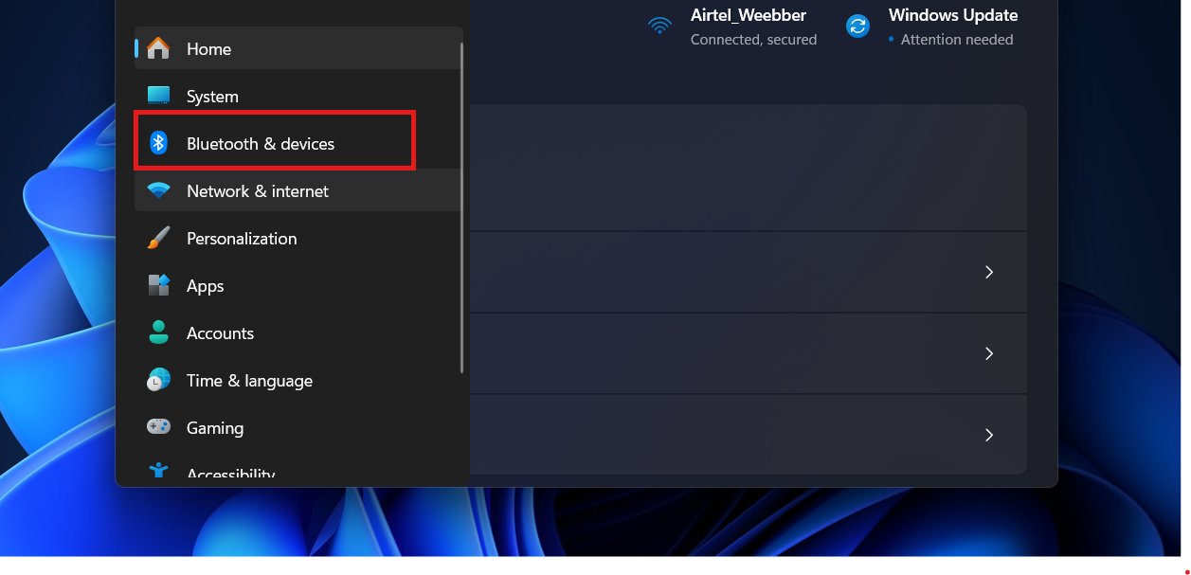The height and width of the screenshot is (575, 1191).
Task: Select the Home house icon
Action: [157, 48]
